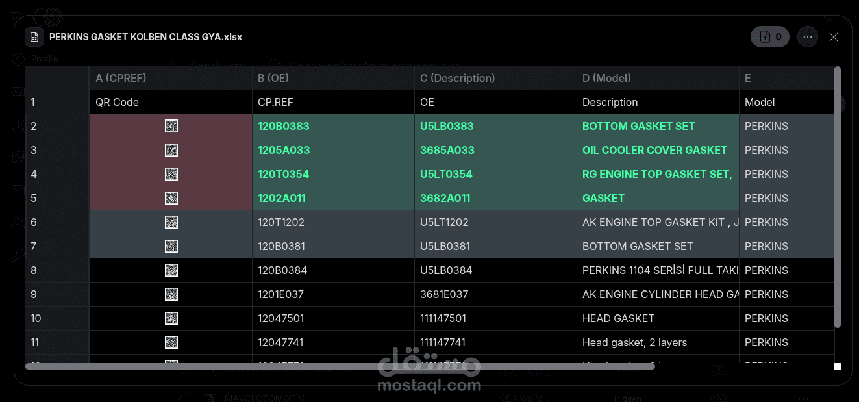Viewport: 859px width, 402px height.
Task: Click the QR code thumbnail in row 7
Action: [x=171, y=246]
